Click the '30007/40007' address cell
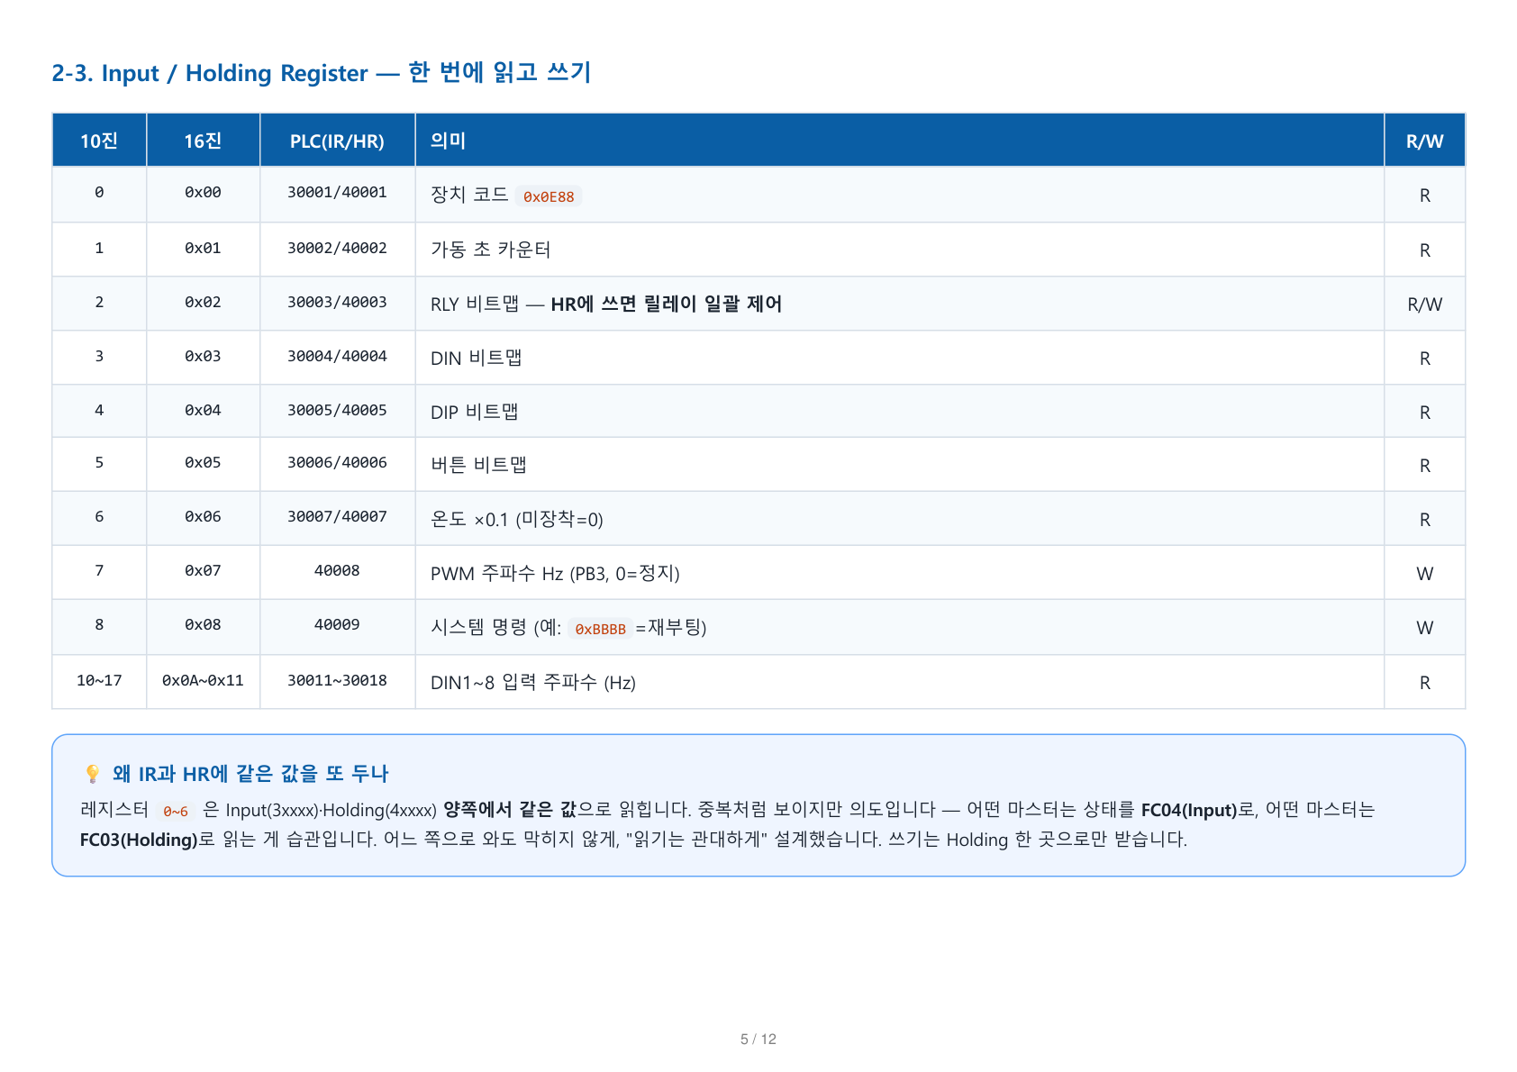Viewport: 1517px width, 1072px height. point(337,516)
